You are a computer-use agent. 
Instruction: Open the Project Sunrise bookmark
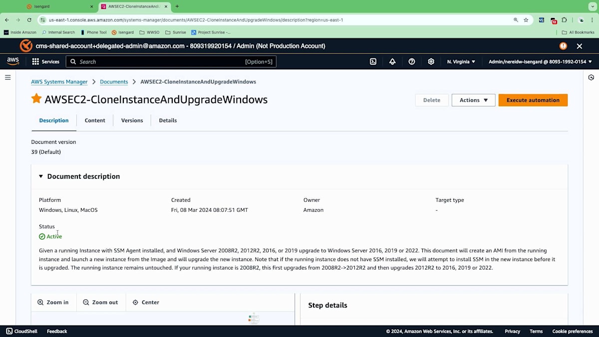(211, 32)
